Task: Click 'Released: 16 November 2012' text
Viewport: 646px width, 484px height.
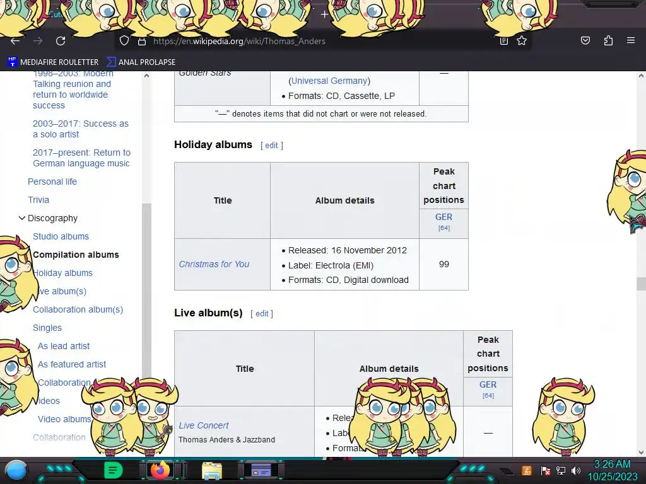Action: (348, 250)
